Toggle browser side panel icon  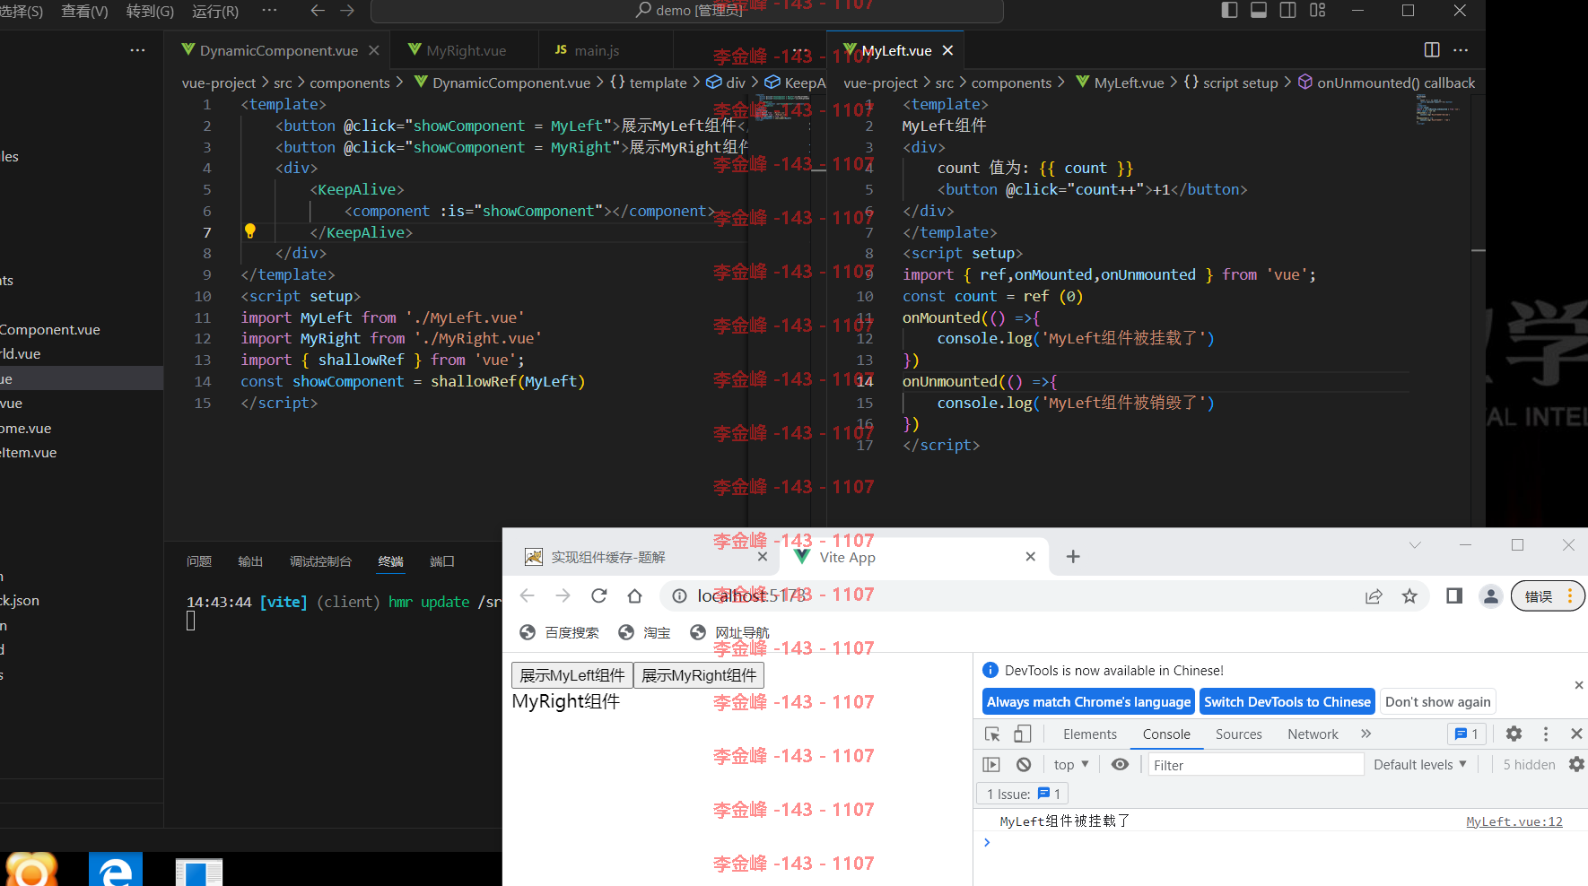1454,595
